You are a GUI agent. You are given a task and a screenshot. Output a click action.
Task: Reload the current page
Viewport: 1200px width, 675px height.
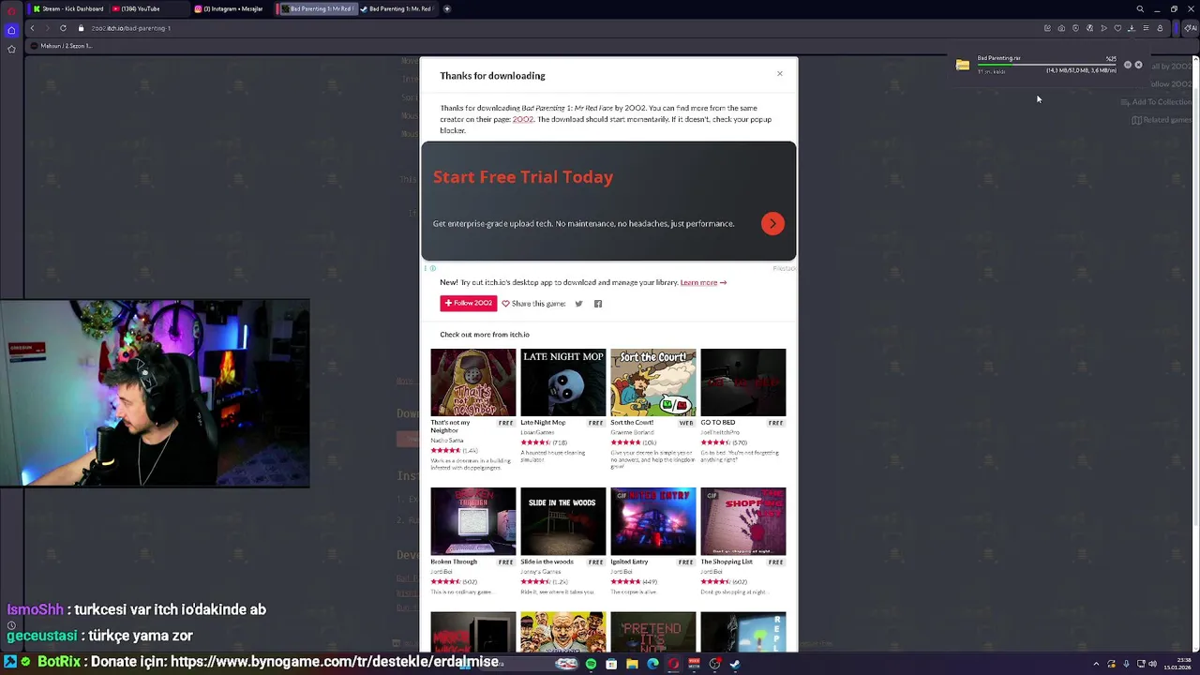pyautogui.click(x=63, y=28)
